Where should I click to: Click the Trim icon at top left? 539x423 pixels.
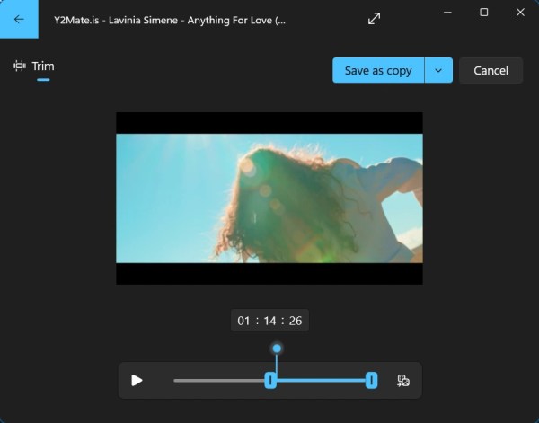(19, 66)
